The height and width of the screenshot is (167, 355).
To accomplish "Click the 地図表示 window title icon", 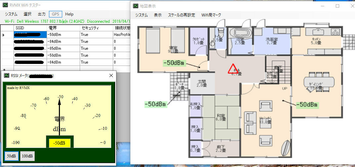I will pyautogui.click(x=136, y=6).
